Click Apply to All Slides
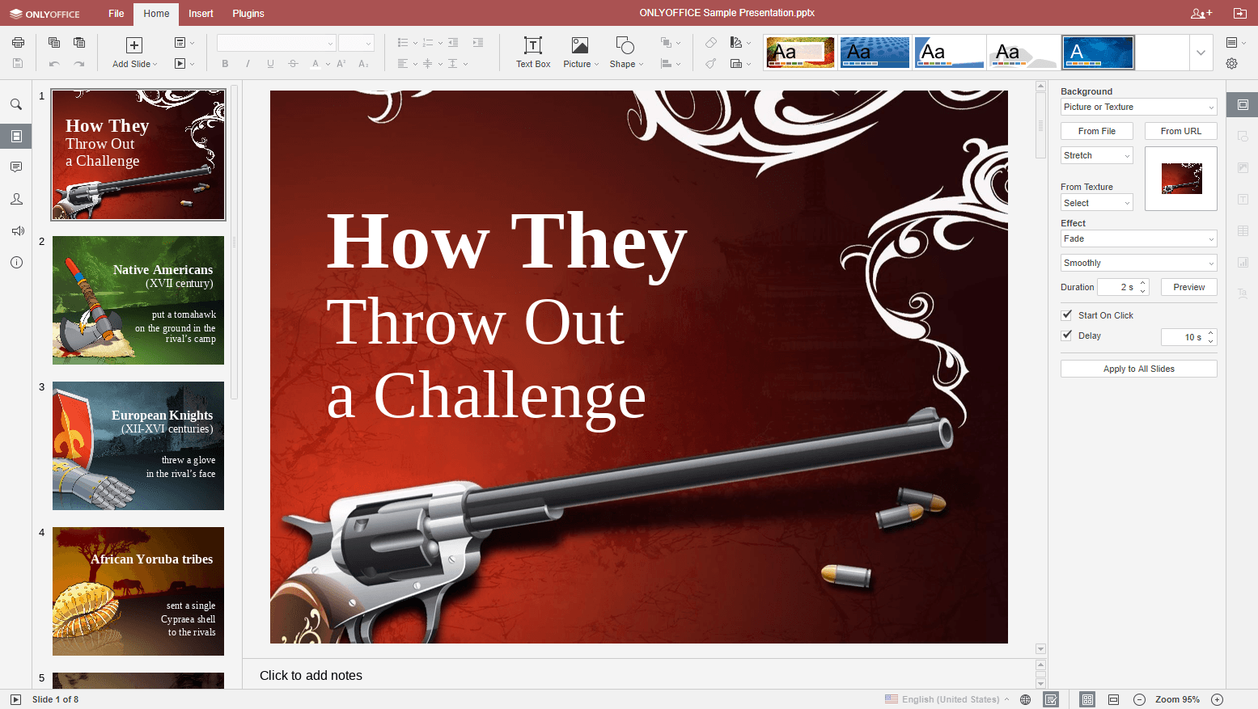1258x709 pixels. (x=1138, y=369)
